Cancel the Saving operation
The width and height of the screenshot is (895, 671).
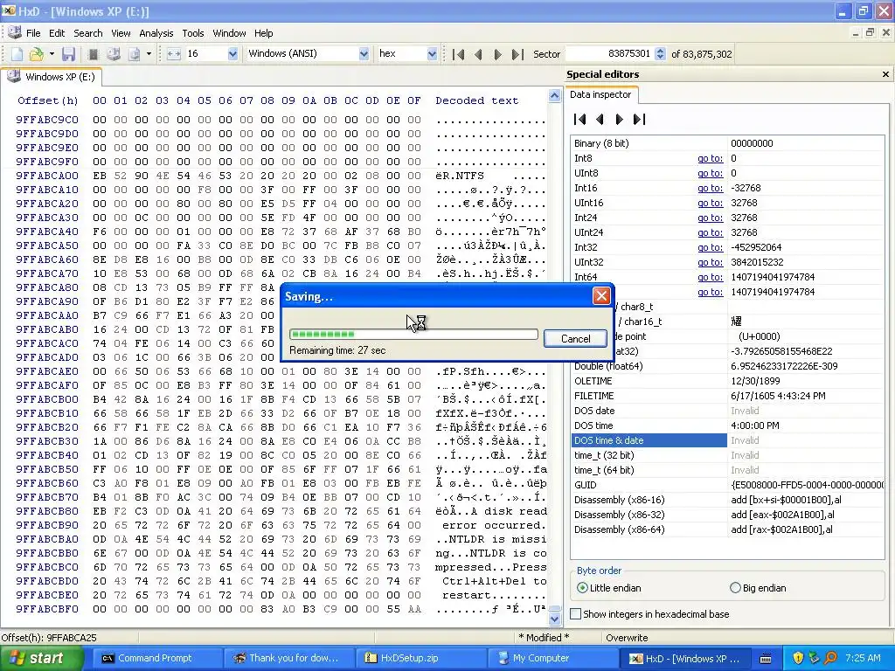[x=575, y=339]
